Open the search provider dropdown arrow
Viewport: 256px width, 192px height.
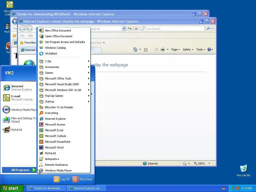click(x=212, y=28)
